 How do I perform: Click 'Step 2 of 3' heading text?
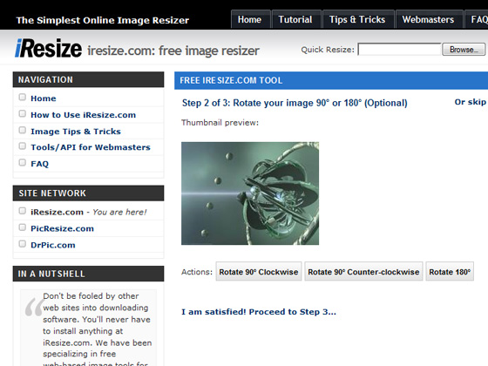(x=295, y=103)
